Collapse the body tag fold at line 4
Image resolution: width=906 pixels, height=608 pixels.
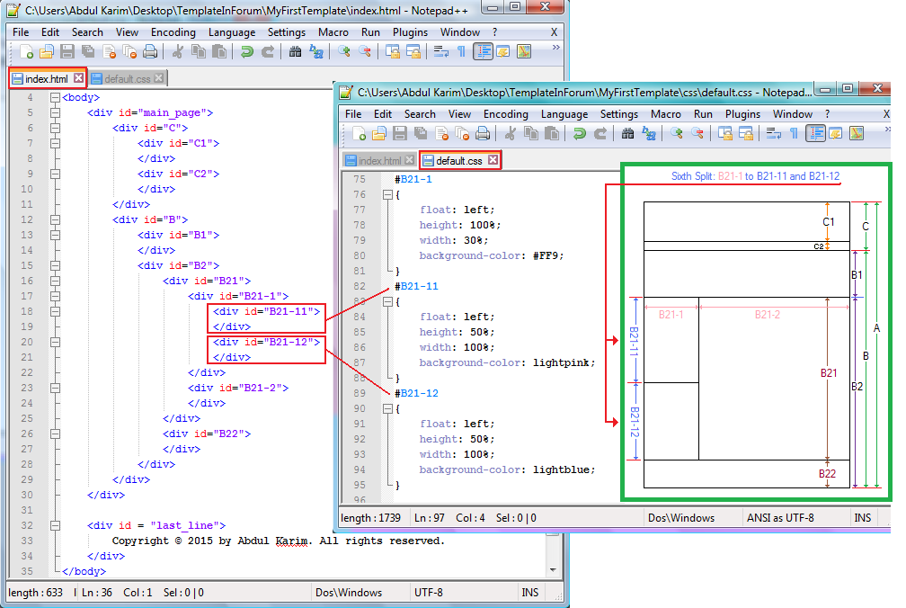[x=55, y=97]
